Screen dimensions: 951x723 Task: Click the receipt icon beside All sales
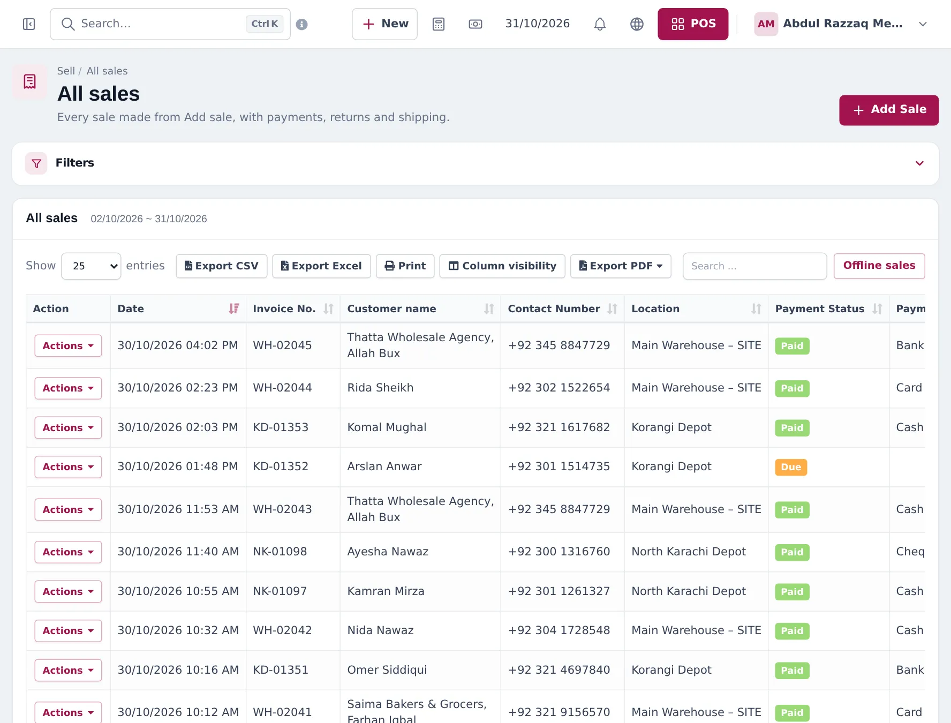point(30,81)
